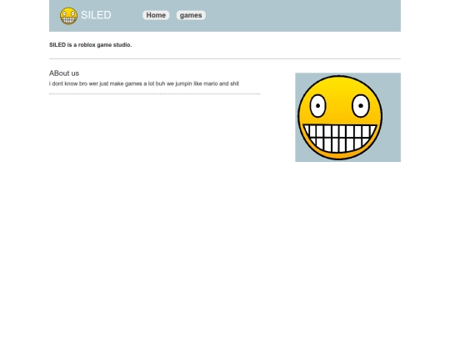
Task: Click the 'ABout us' heading
Action: coord(64,73)
